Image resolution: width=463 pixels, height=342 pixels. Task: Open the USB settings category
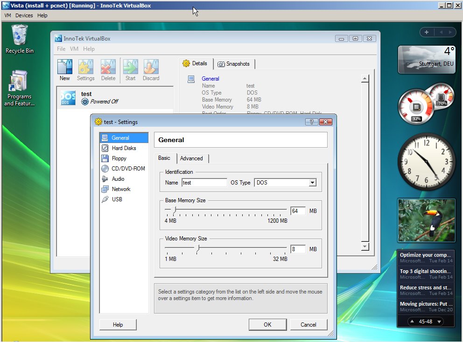pos(124,199)
